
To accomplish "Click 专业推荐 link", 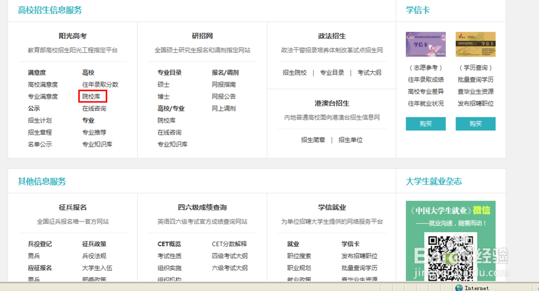I will coord(94,132).
